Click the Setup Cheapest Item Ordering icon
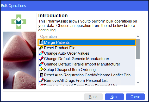Screen dimensions: 149x102 click(41, 70)
